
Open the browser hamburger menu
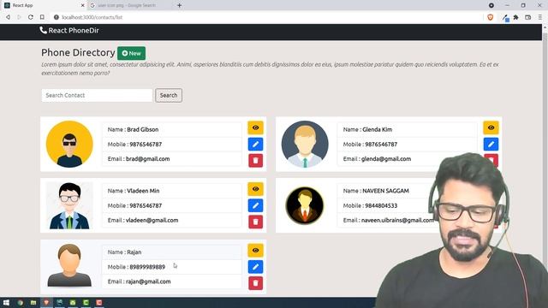pyautogui.click(x=540, y=17)
